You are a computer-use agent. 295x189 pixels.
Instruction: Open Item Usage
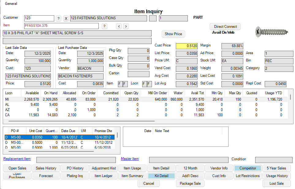point(132,168)
